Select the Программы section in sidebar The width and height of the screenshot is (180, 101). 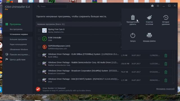pyautogui.click(x=15, y=24)
